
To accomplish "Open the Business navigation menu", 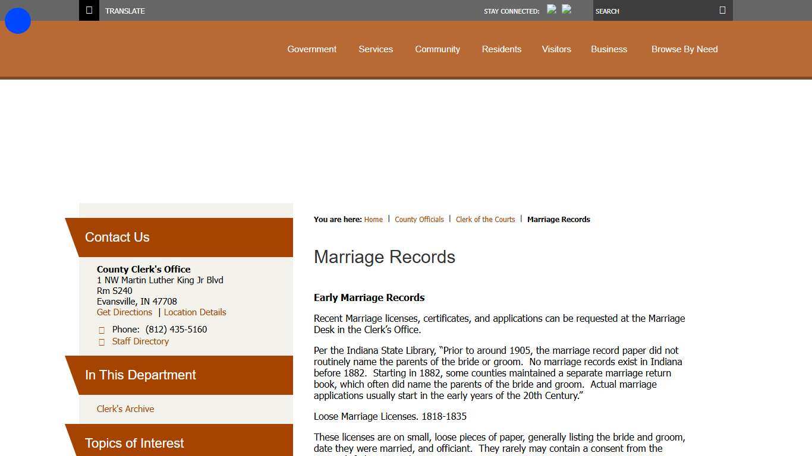I will tap(609, 49).
